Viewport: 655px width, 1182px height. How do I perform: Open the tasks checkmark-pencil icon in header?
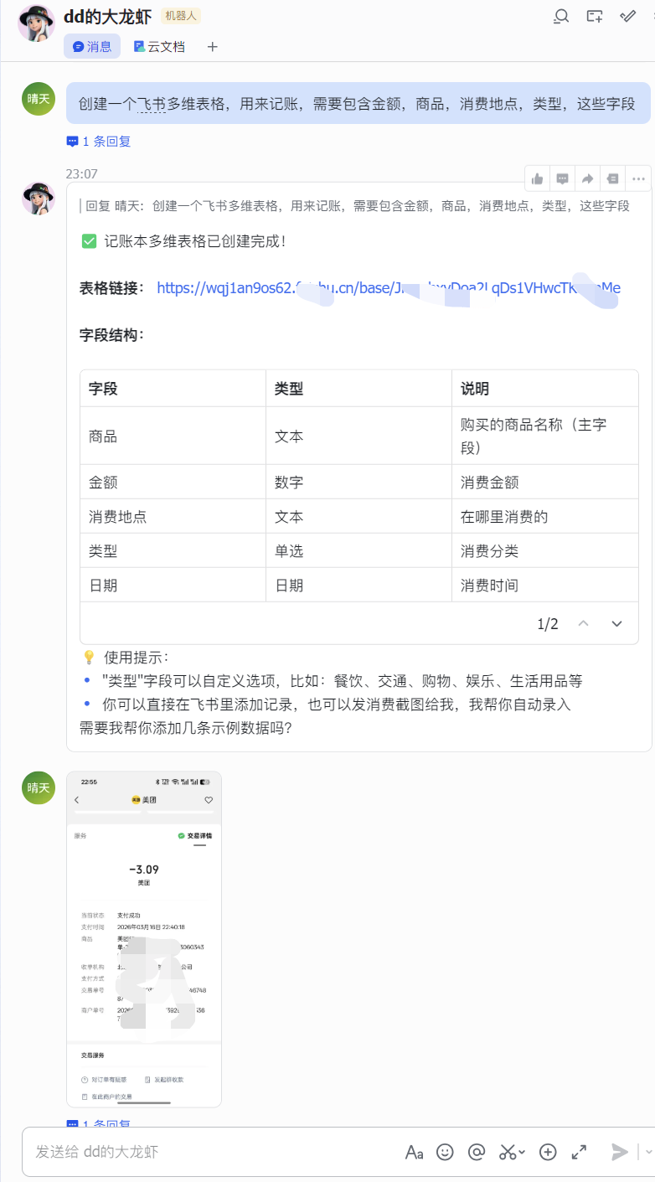(x=627, y=16)
